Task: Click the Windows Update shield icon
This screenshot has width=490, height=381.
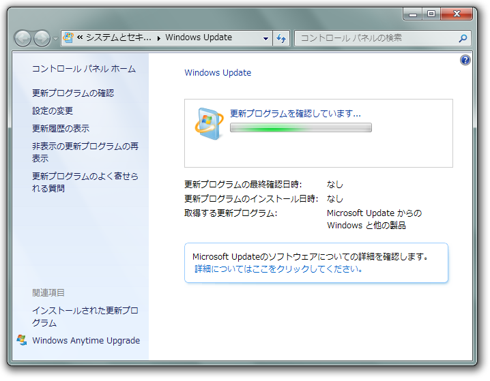Action: click(x=209, y=123)
